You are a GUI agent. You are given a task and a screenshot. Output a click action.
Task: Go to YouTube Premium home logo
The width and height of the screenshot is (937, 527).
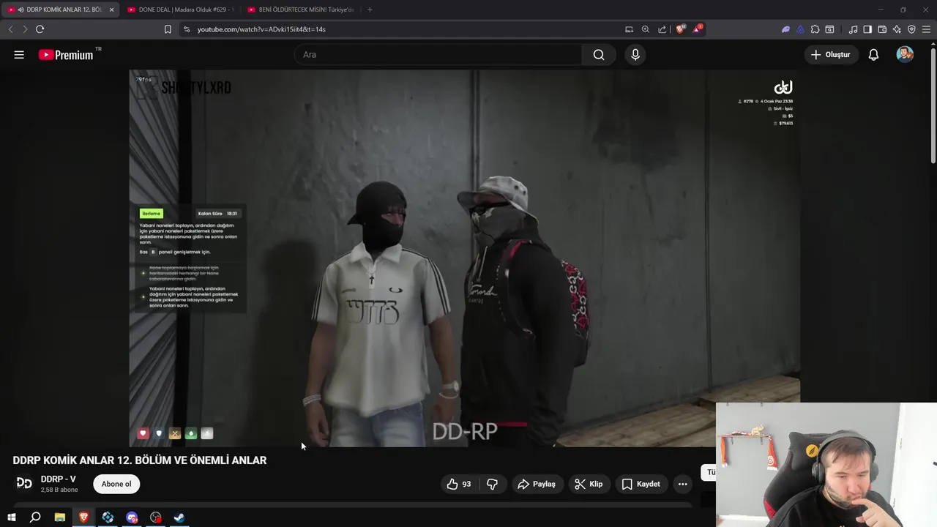coord(67,55)
